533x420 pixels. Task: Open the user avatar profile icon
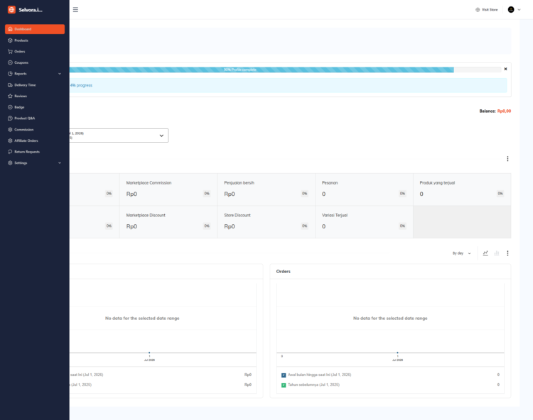[x=511, y=9]
